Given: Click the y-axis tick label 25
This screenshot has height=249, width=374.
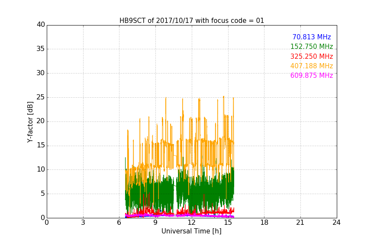Looking at the screenshot, I should [x=41, y=97].
